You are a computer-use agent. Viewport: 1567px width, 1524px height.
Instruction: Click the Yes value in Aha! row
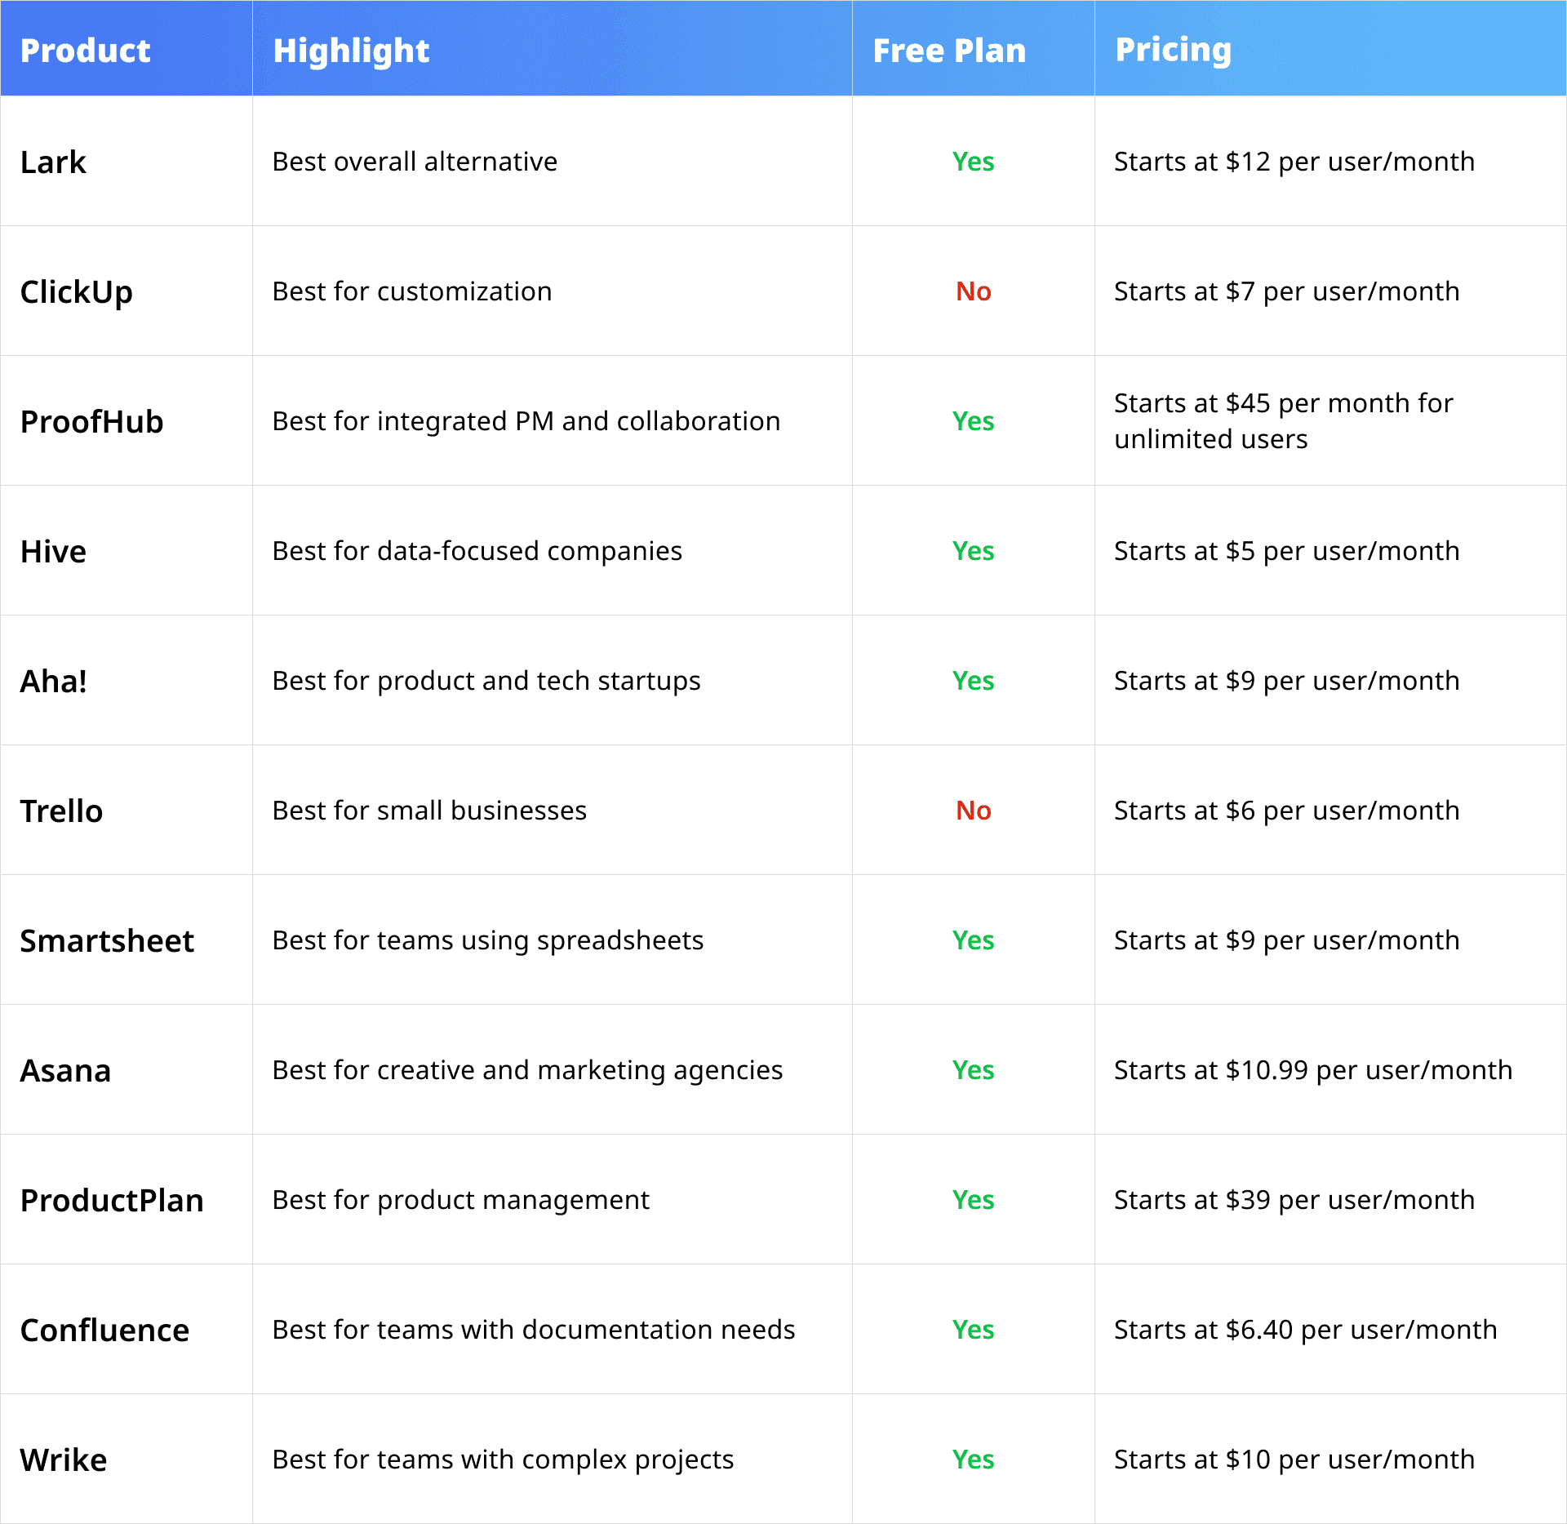point(974,681)
